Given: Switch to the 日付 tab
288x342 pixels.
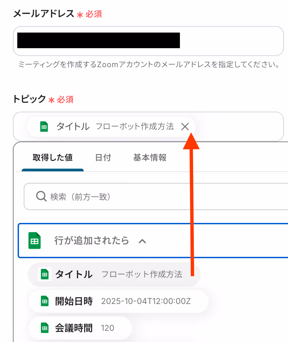Looking at the screenshot, I should coord(103,157).
